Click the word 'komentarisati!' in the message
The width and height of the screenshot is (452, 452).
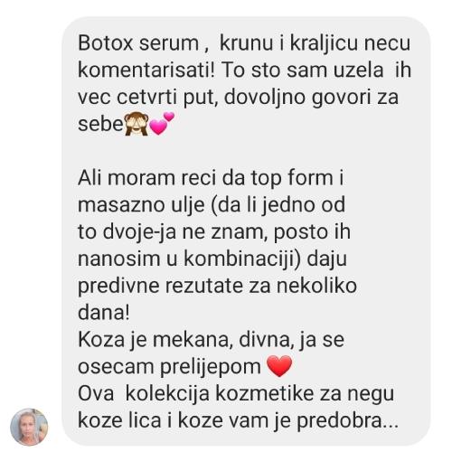pyautogui.click(x=146, y=70)
